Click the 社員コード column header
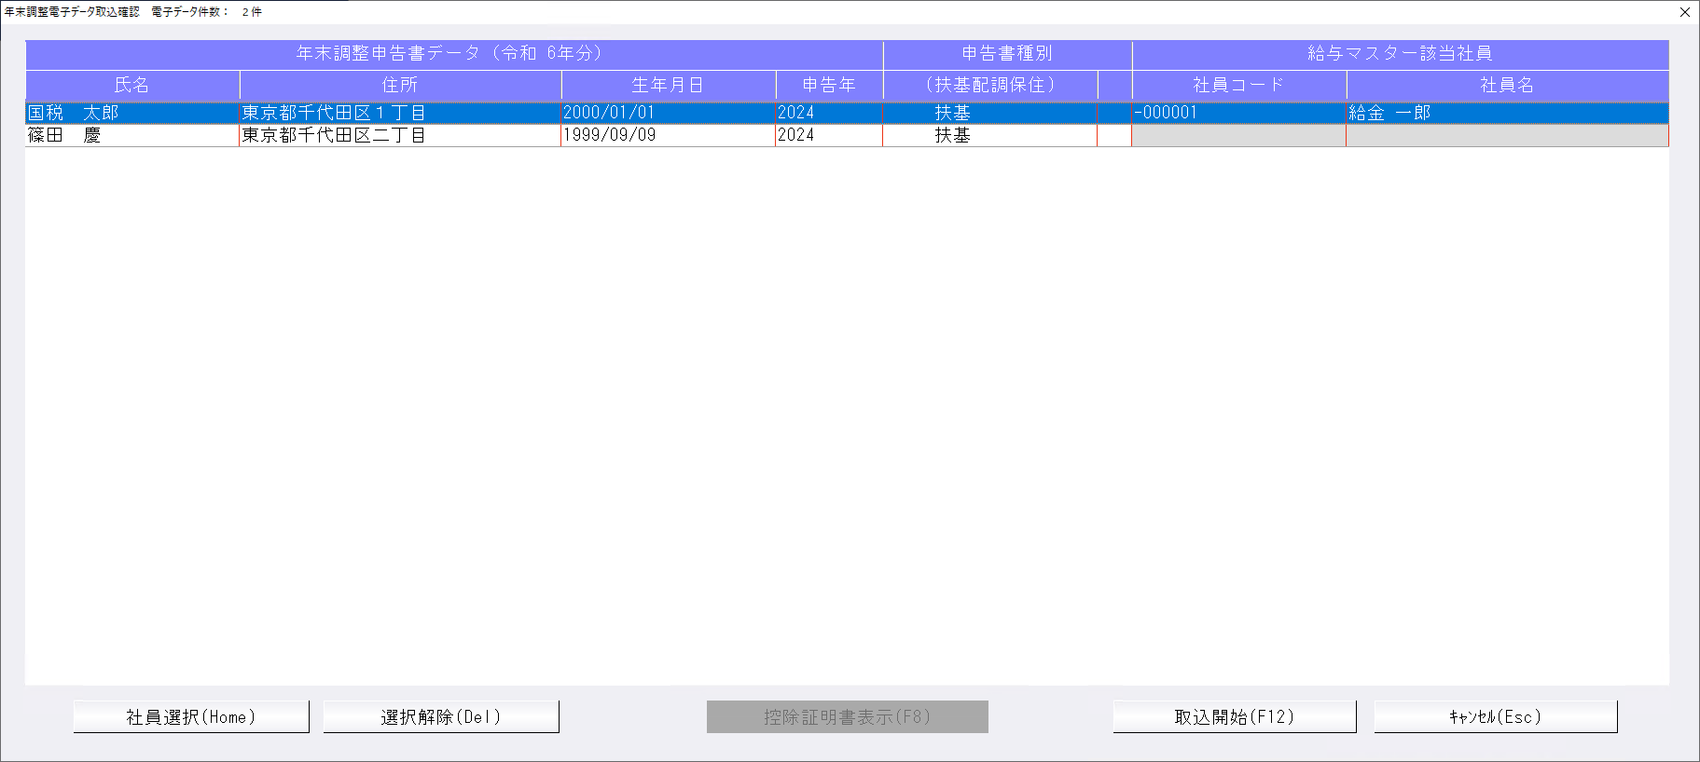The height and width of the screenshot is (762, 1700). [x=1238, y=85]
